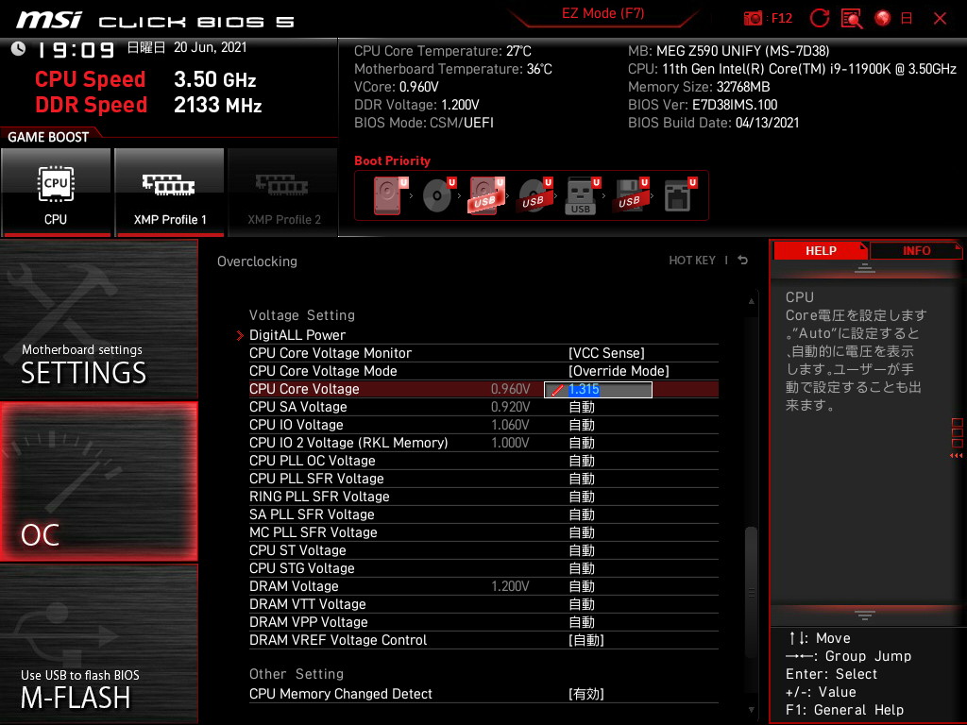
Task: Click the scroll down arrow of settings list
Action: [751, 710]
